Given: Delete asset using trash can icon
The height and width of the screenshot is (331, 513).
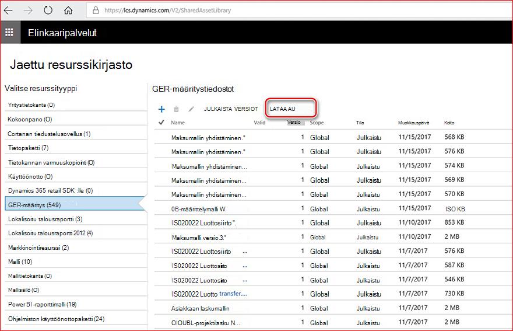Looking at the screenshot, I should (176, 109).
